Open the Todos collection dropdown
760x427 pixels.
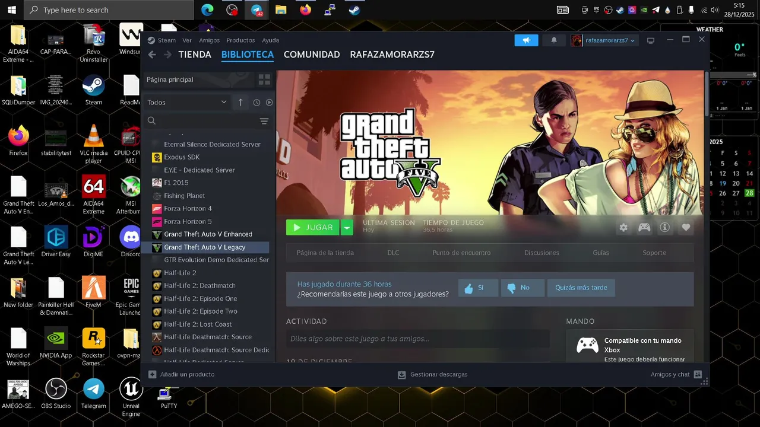point(186,102)
